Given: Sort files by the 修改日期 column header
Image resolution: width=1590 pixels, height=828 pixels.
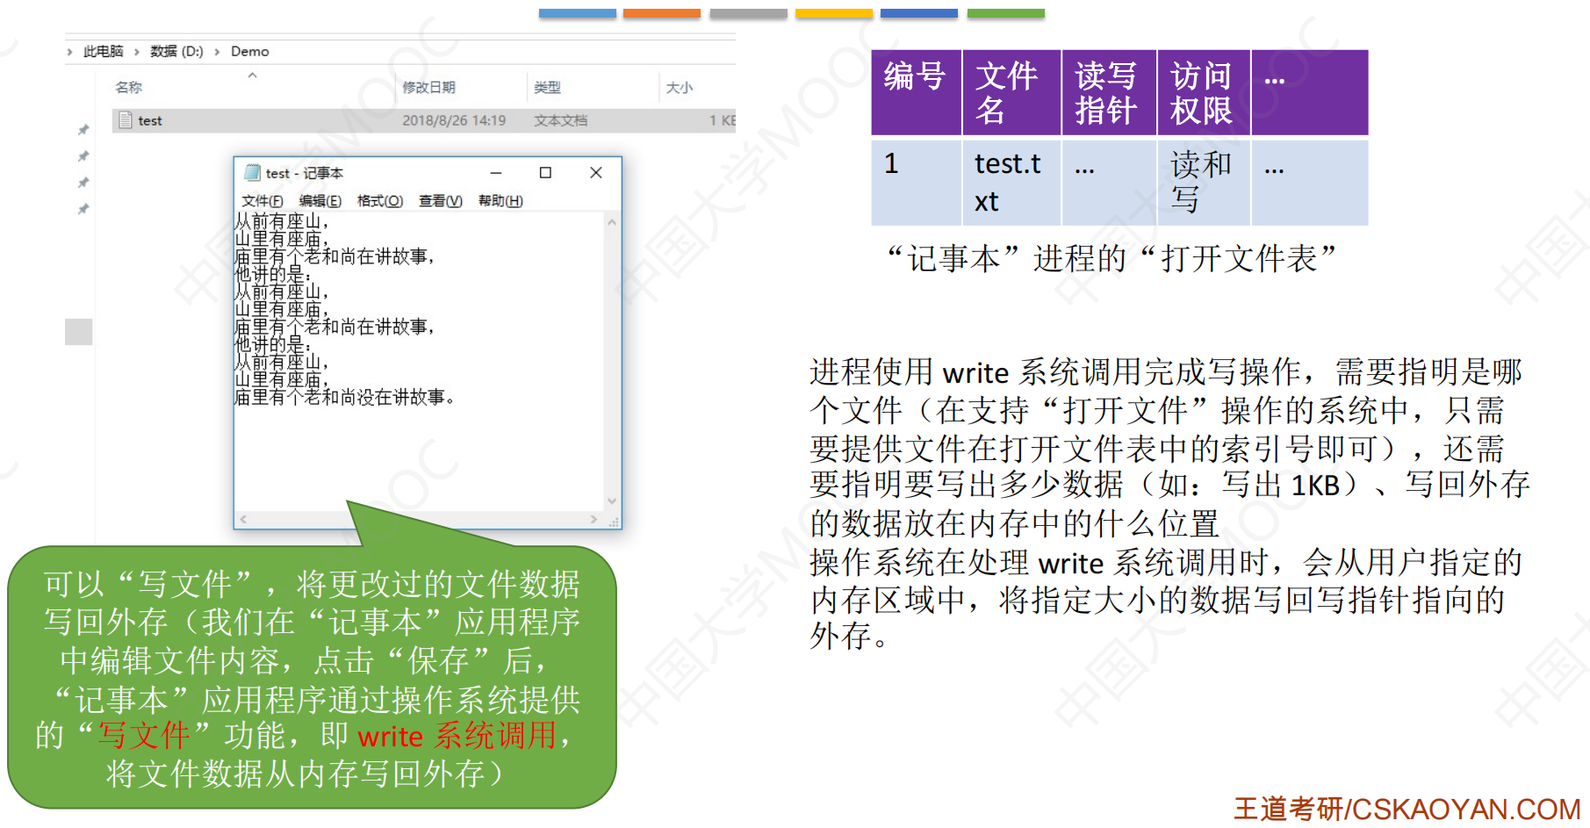Looking at the screenshot, I should coord(428,88).
